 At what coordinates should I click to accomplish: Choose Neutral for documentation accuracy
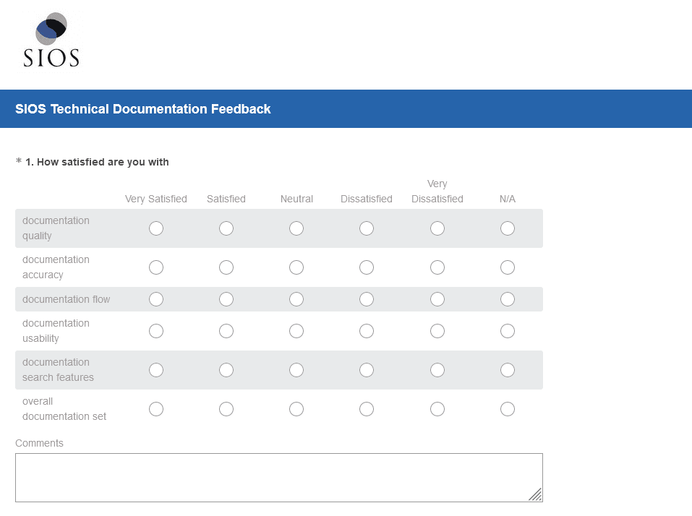click(x=296, y=267)
